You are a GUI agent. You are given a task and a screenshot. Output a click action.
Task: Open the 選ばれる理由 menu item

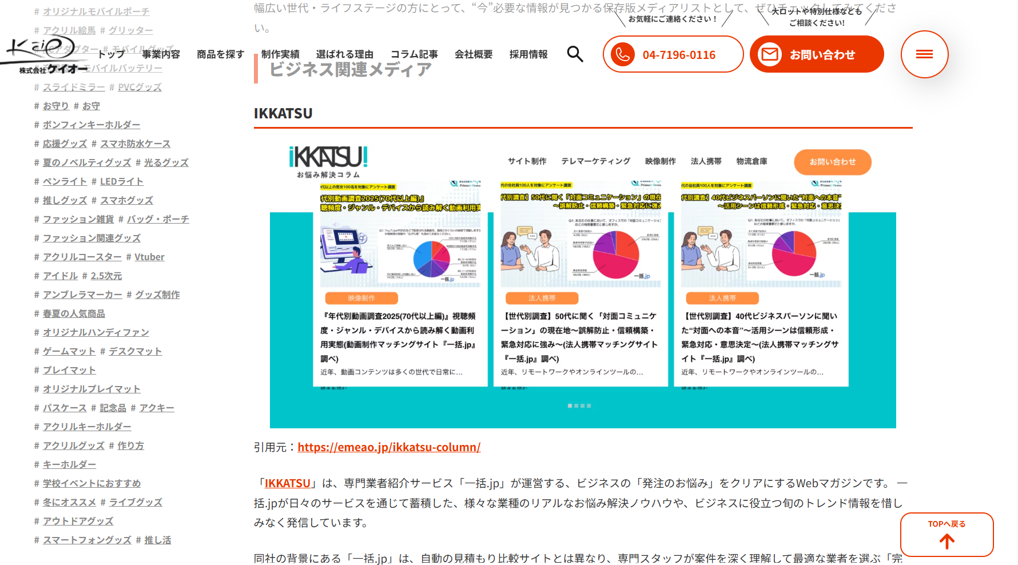345,54
